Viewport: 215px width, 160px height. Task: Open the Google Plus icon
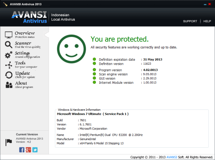(28, 150)
